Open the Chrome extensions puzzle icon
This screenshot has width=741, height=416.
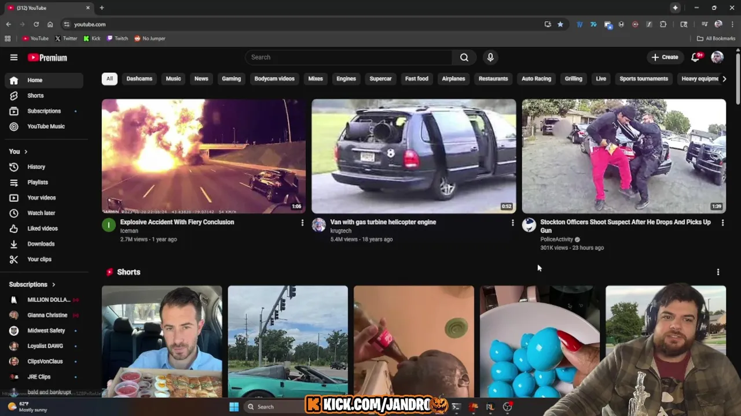pos(663,24)
